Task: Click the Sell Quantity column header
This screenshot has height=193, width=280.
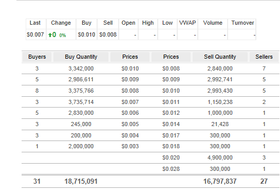Action: 220,57
